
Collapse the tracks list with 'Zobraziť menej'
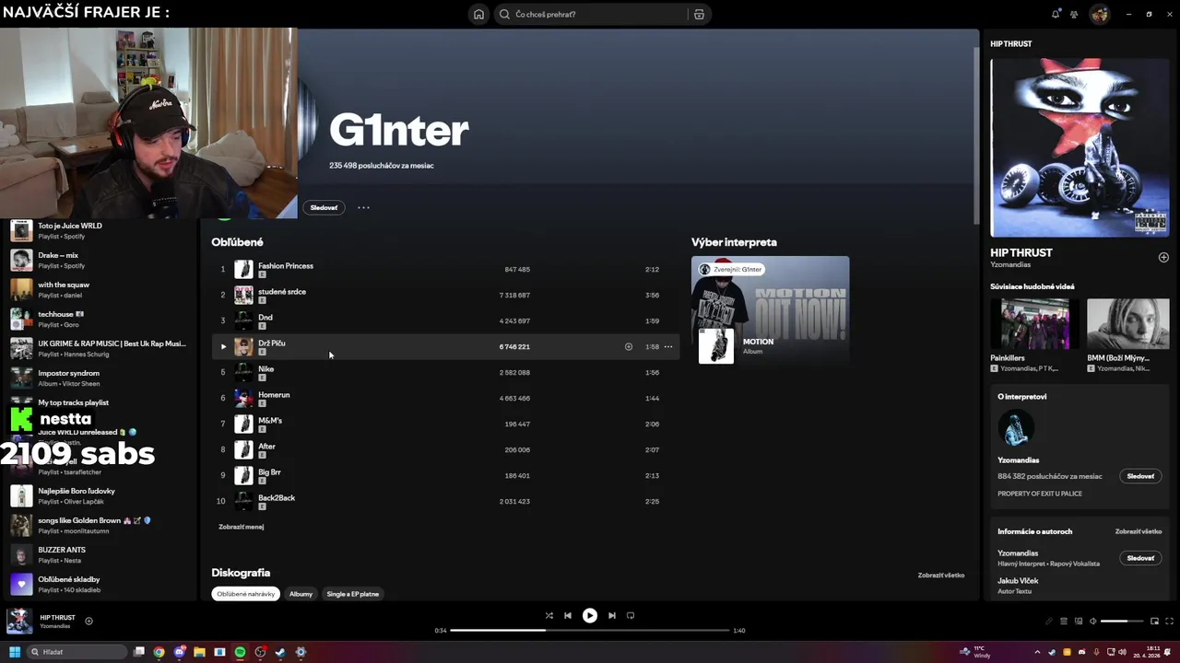242,527
